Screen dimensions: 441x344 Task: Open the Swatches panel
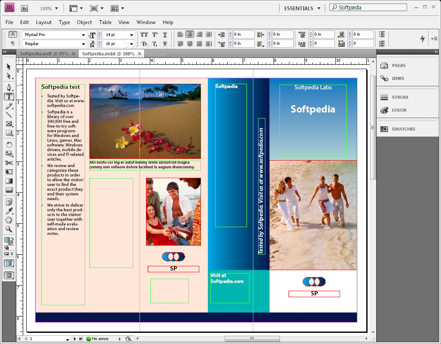click(x=403, y=129)
